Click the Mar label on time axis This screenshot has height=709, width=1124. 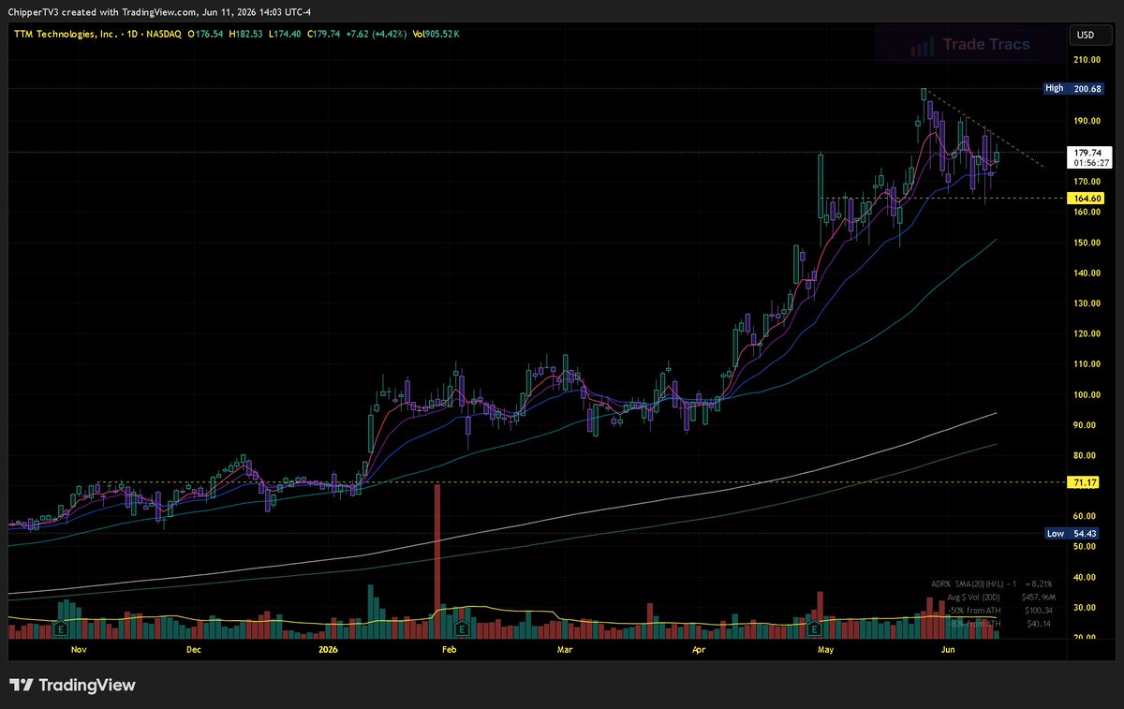click(564, 649)
